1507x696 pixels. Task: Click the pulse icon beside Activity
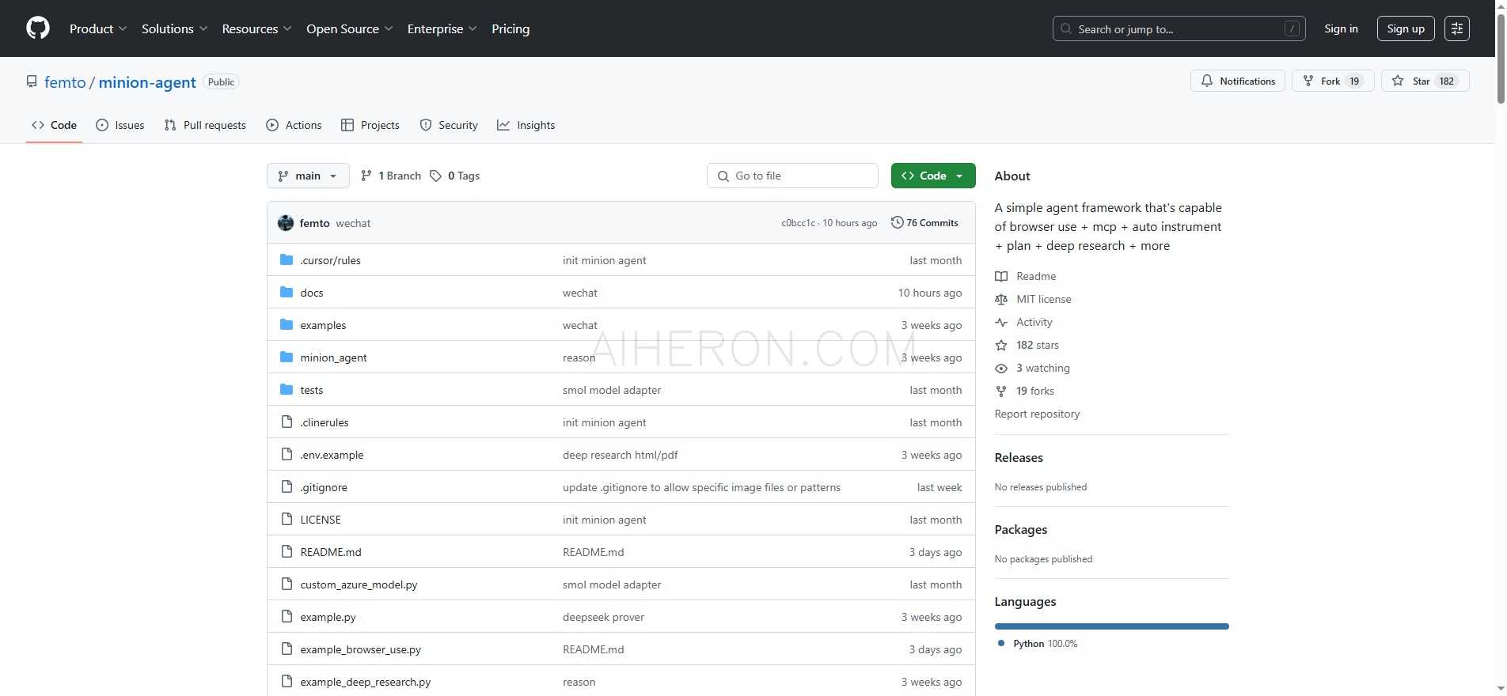point(1001,322)
